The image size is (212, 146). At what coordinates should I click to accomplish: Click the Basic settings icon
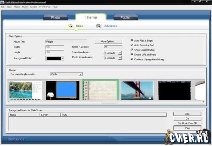pyautogui.click(x=70, y=26)
